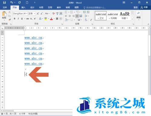
Task: Undo the last action
Action: (11, 2)
